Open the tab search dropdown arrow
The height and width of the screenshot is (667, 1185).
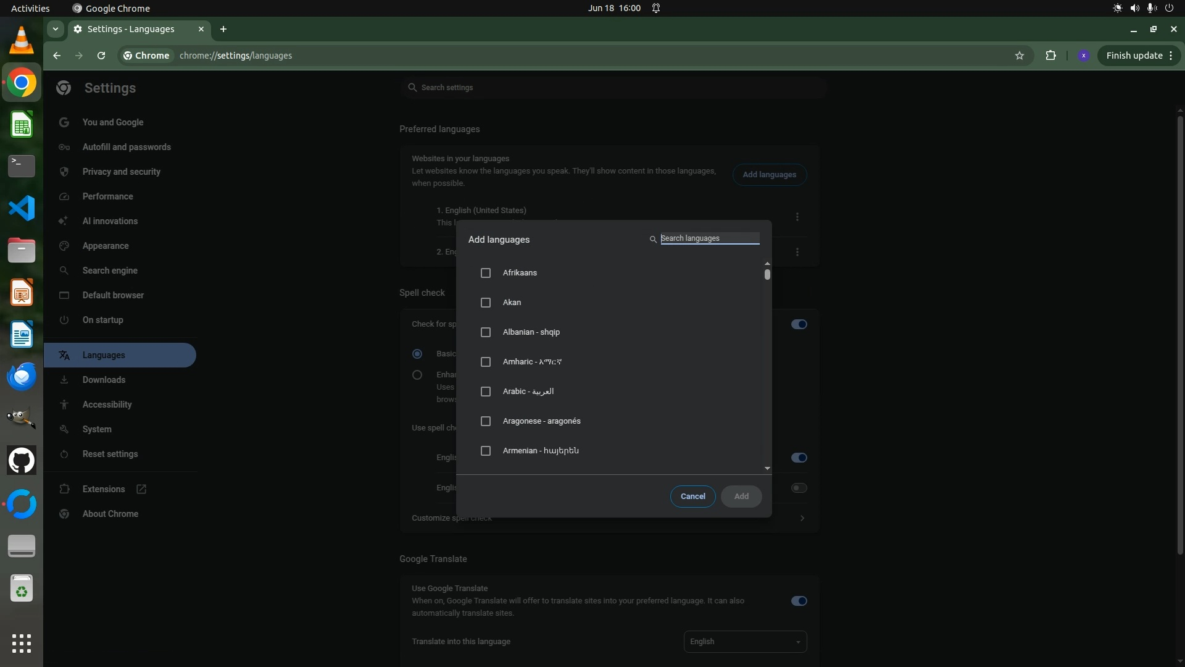click(56, 29)
